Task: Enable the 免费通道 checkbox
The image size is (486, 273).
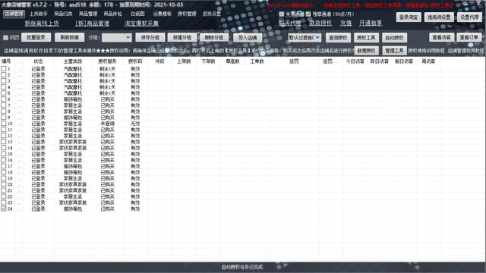Action: 282,14
